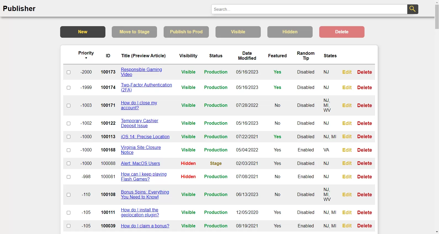Edit the Virginia Site Closure Notice row
The height and width of the screenshot is (234, 439).
pos(347,150)
